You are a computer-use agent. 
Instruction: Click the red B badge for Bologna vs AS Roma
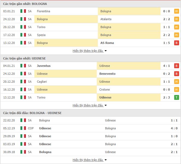(176, 43)
